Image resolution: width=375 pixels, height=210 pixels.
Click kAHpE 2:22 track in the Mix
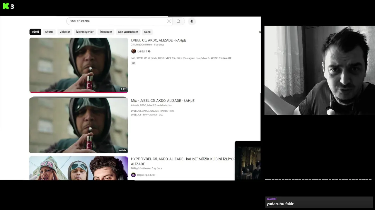click(152, 111)
